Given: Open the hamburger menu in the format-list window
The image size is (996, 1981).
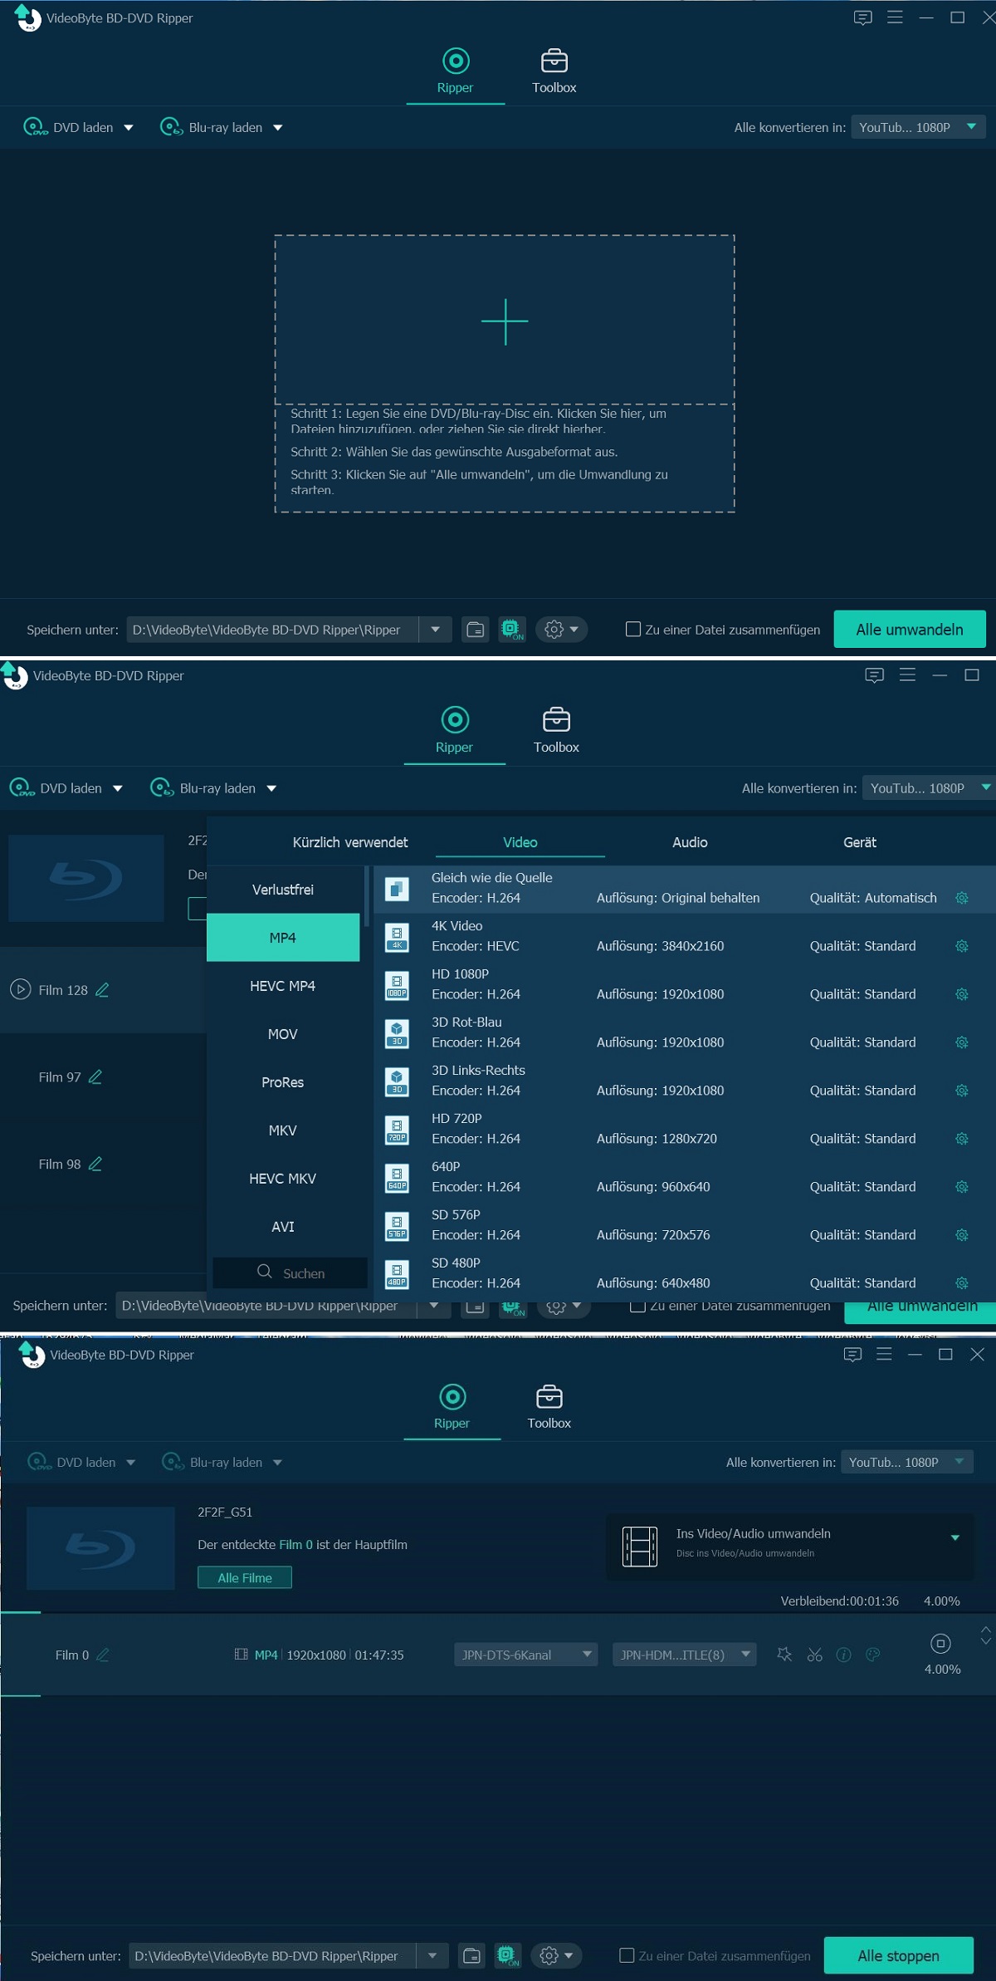Looking at the screenshot, I should coord(907,675).
